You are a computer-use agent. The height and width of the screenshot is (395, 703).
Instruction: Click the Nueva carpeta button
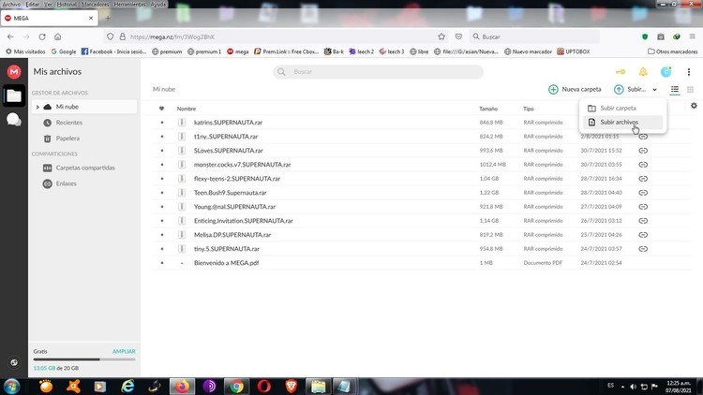575,89
